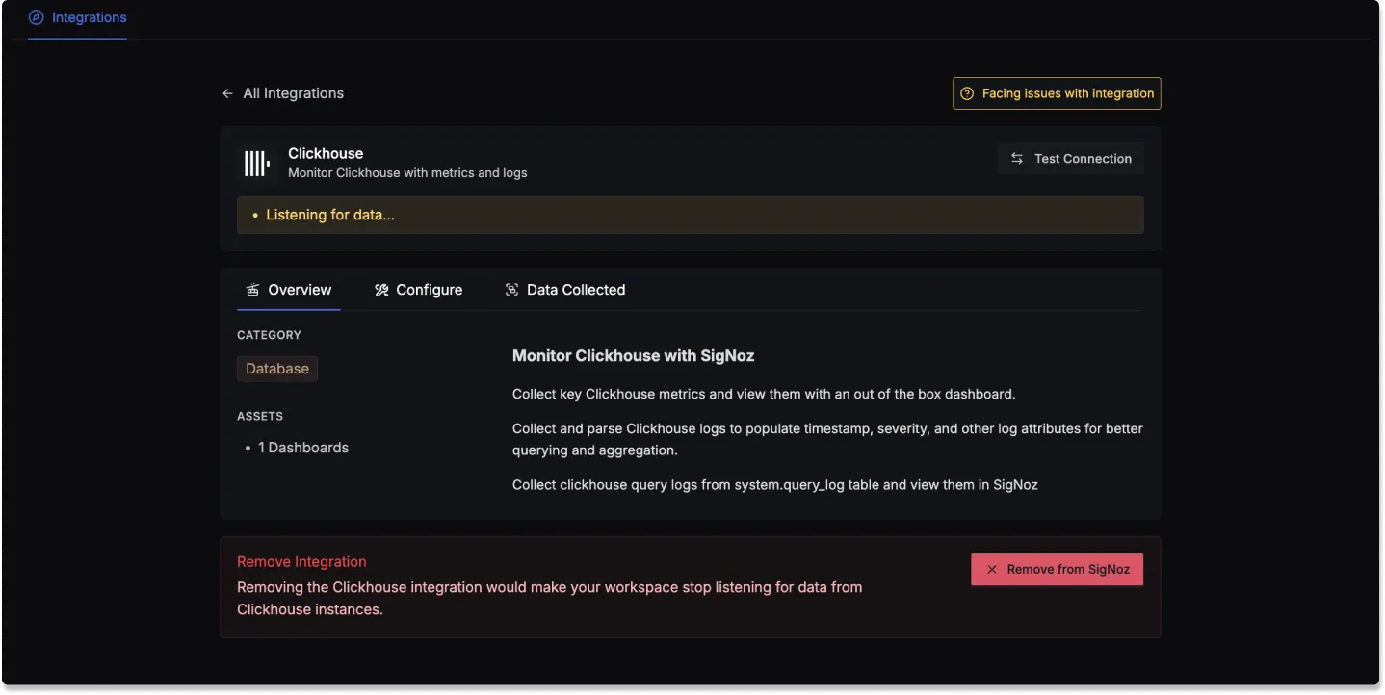Image resolution: width=1385 pixels, height=695 pixels.
Task: Click Facing issues with integration button
Action: pos(1057,93)
